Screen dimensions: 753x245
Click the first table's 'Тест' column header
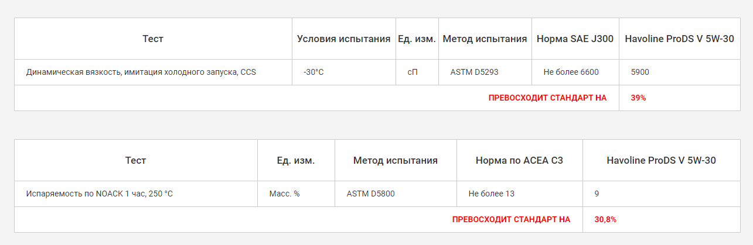(153, 39)
